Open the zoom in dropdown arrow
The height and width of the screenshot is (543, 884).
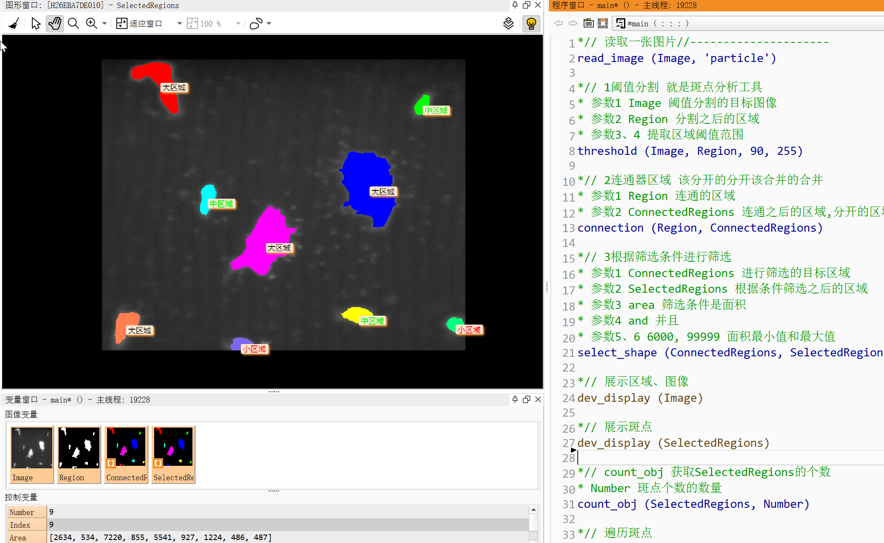coord(104,23)
